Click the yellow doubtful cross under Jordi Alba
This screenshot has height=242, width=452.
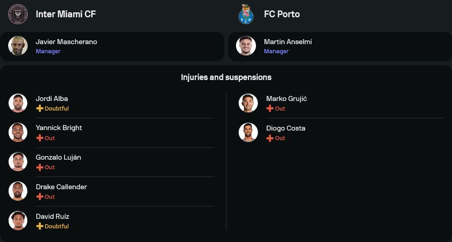point(40,109)
